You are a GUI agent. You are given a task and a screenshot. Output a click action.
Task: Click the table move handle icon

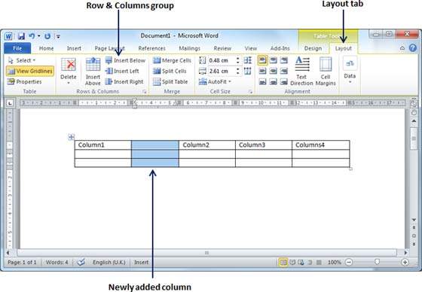[71, 137]
